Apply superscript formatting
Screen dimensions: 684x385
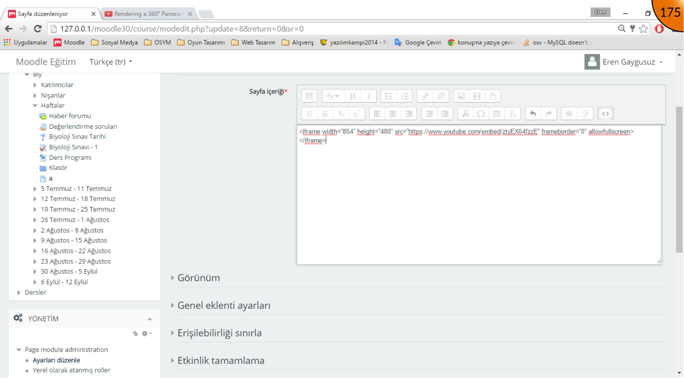[357, 114]
